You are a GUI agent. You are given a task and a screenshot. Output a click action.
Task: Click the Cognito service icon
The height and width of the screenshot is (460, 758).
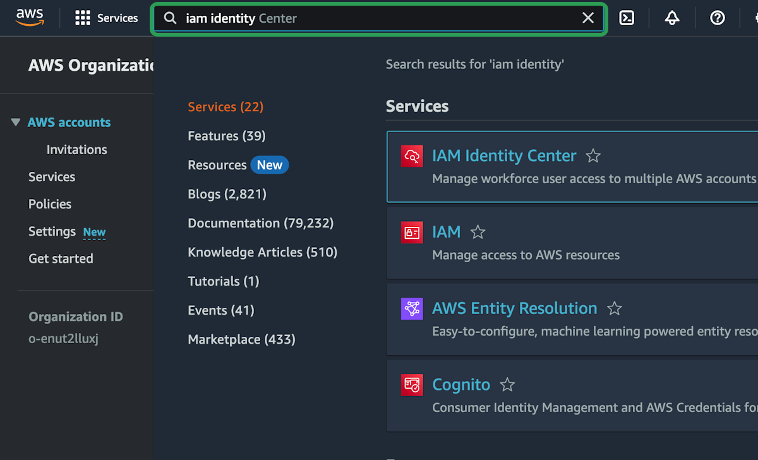(412, 385)
